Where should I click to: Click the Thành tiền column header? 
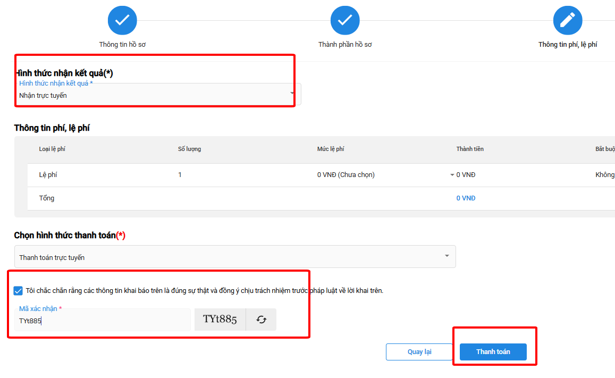[470, 149]
